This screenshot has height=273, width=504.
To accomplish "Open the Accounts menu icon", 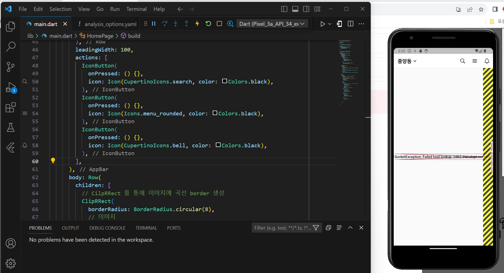I will pyautogui.click(x=10, y=243).
